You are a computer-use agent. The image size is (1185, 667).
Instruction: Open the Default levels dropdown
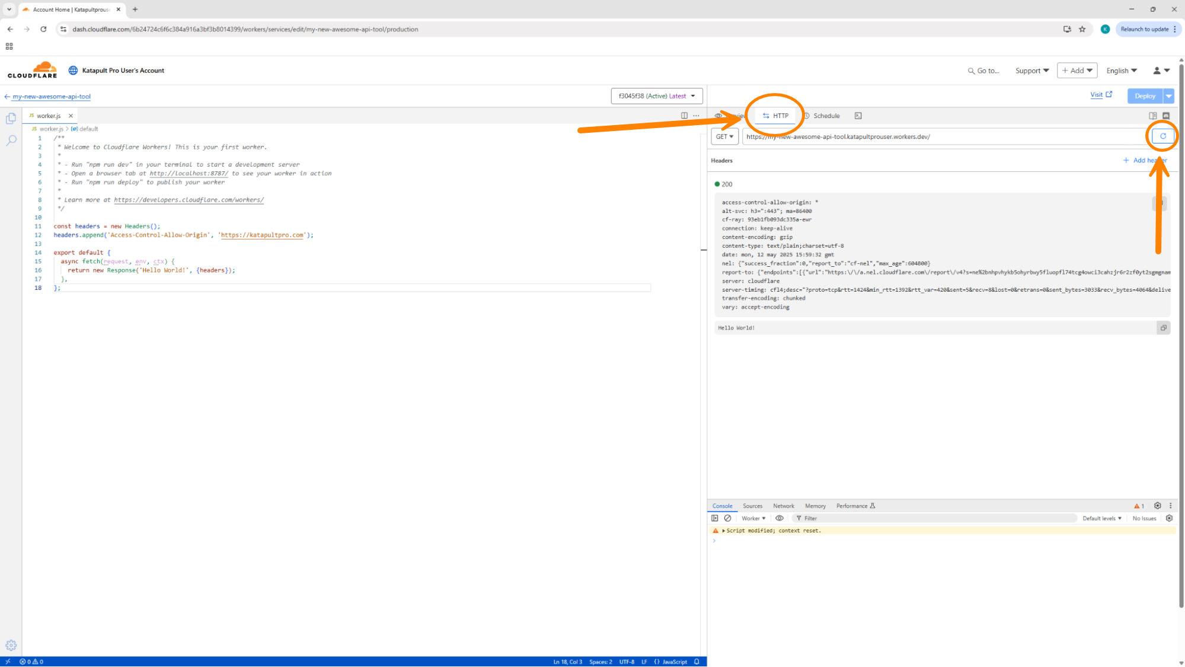(1101, 518)
